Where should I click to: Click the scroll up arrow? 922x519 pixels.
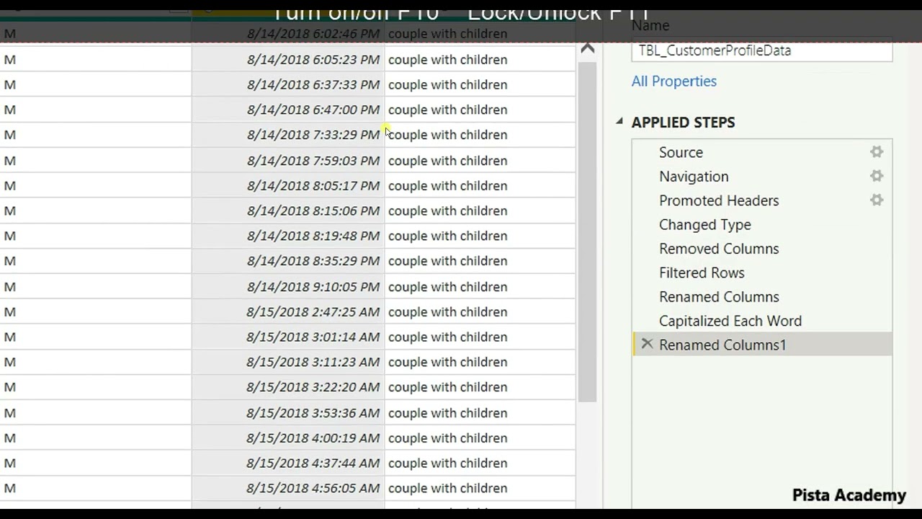pyautogui.click(x=588, y=49)
